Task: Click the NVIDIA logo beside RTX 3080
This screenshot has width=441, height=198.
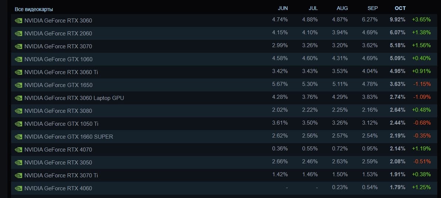Action: point(18,111)
